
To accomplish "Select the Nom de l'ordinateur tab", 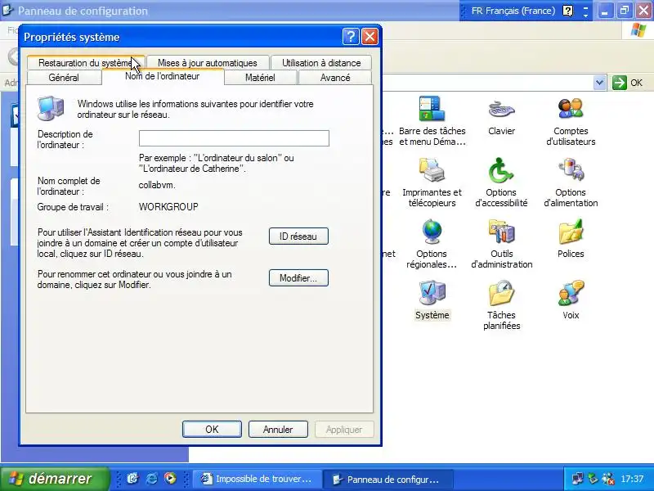I will (x=163, y=76).
